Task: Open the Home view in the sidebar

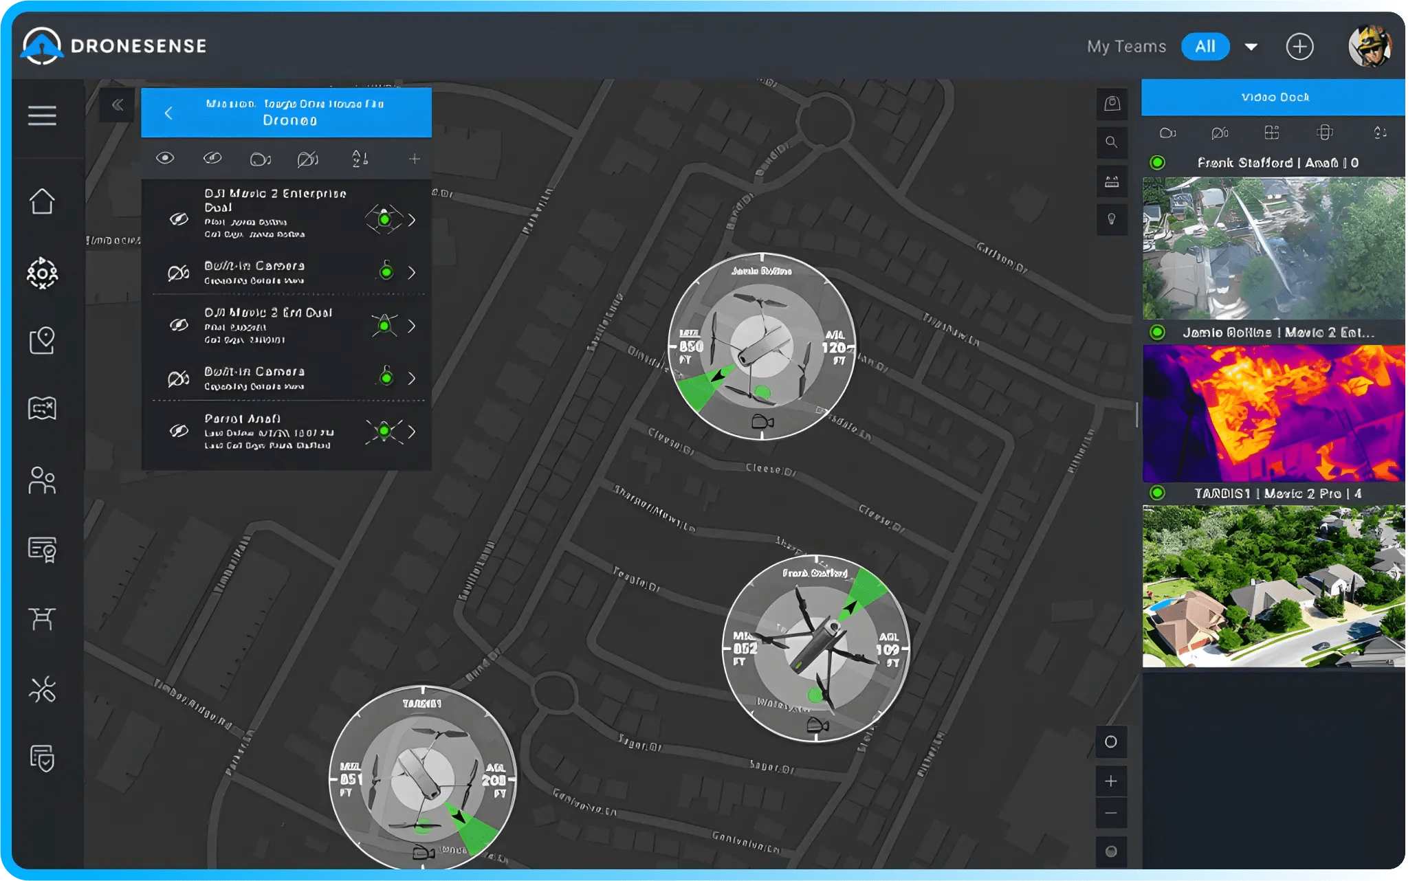Action: click(43, 201)
